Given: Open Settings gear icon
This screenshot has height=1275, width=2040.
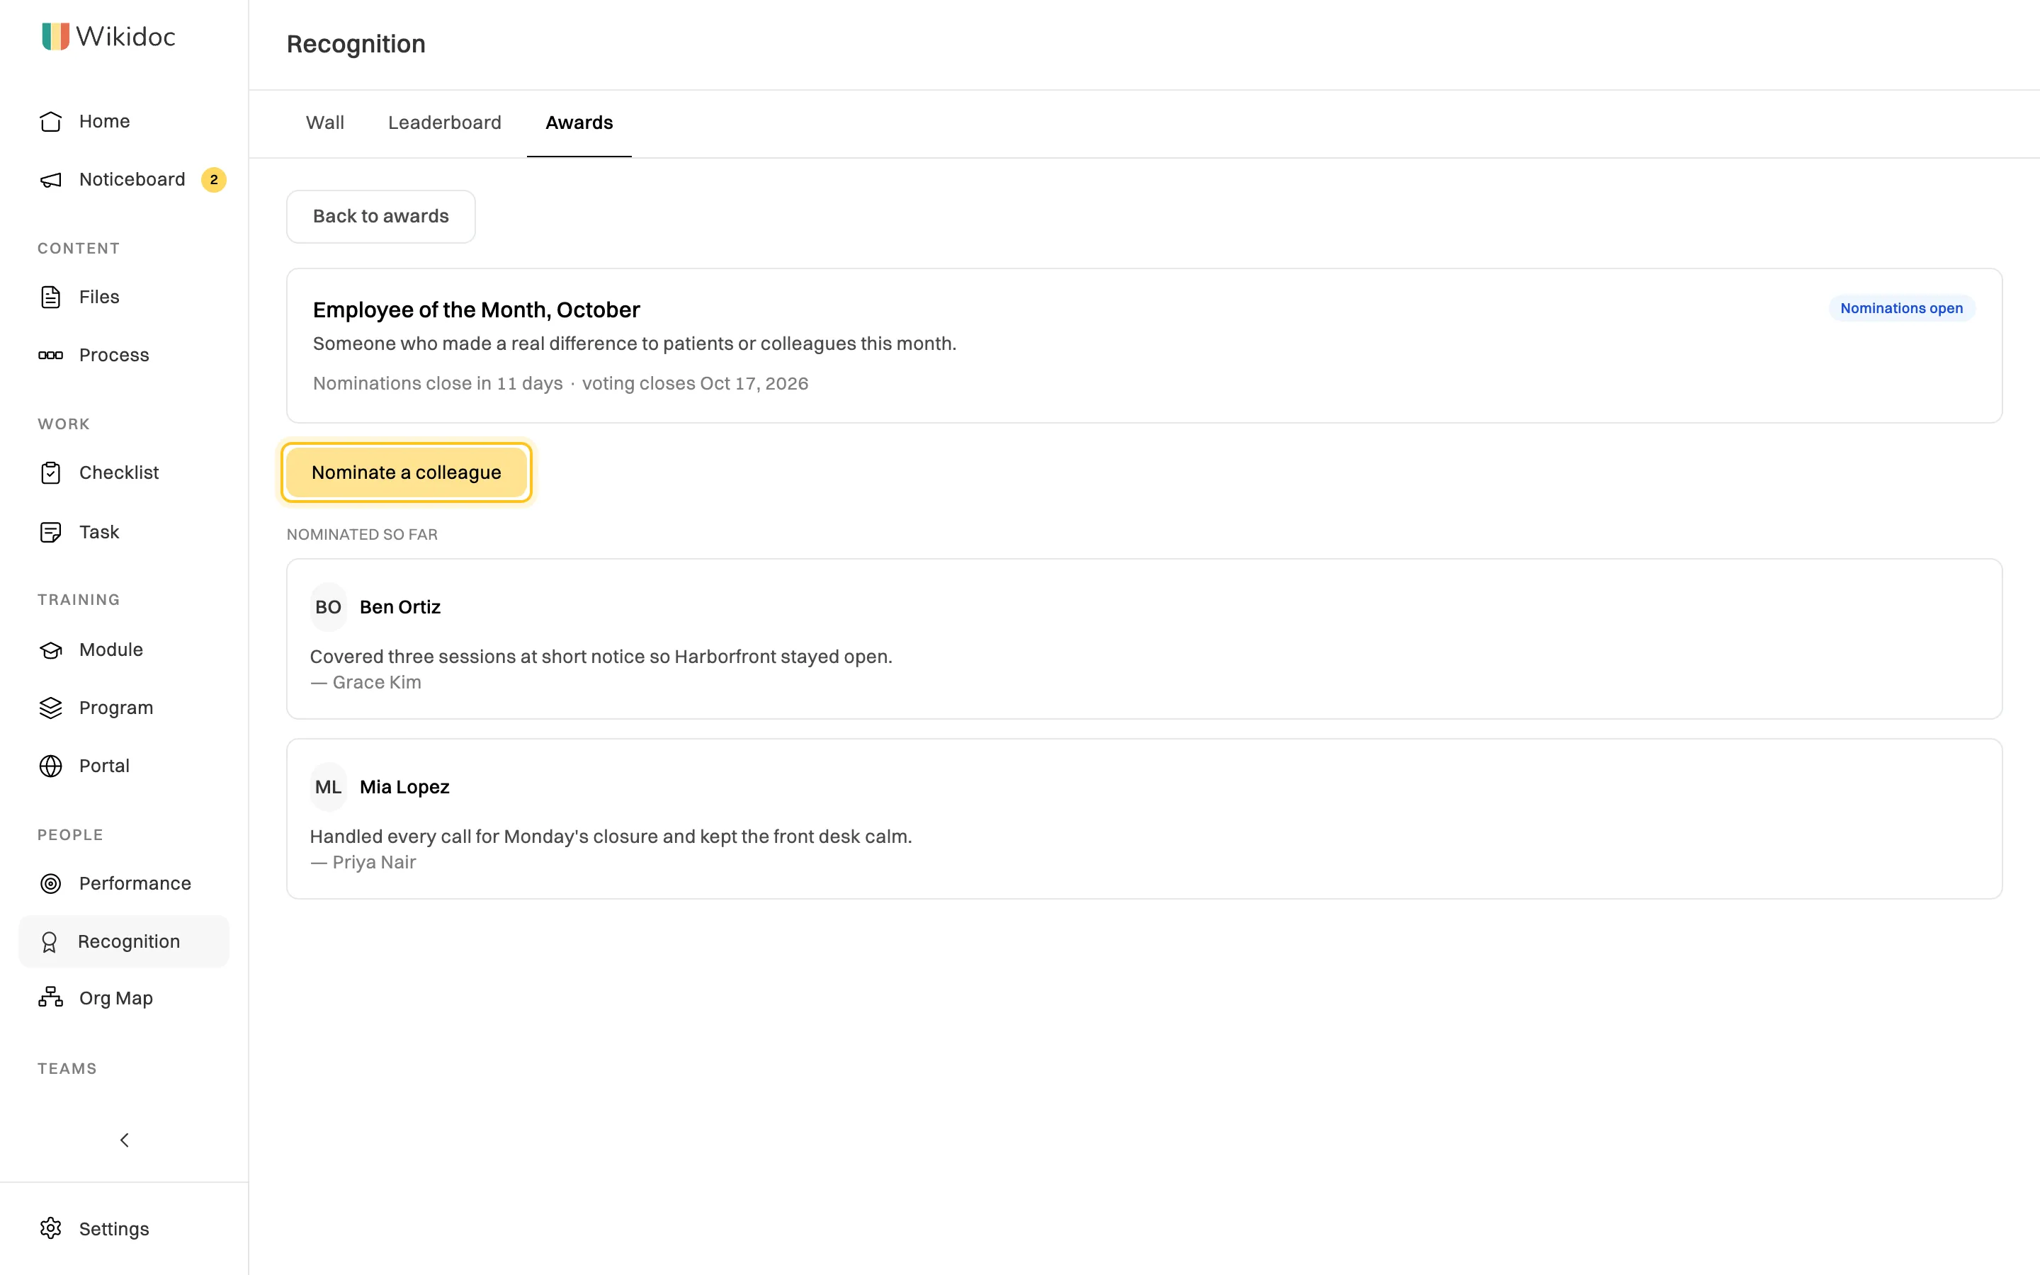Looking at the screenshot, I should [x=50, y=1229].
